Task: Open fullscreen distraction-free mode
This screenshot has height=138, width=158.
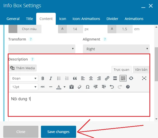Action: 144,78
